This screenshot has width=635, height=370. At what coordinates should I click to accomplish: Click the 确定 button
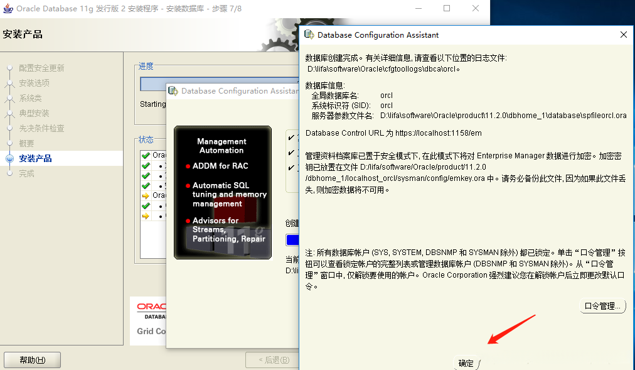click(x=464, y=362)
